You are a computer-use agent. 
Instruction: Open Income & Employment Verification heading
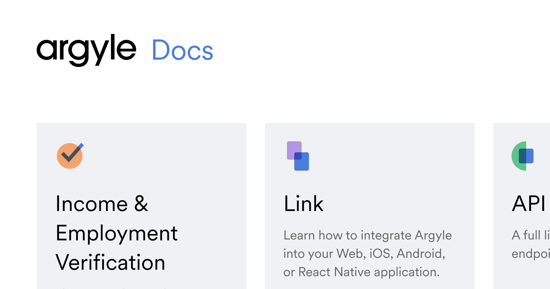tap(116, 233)
